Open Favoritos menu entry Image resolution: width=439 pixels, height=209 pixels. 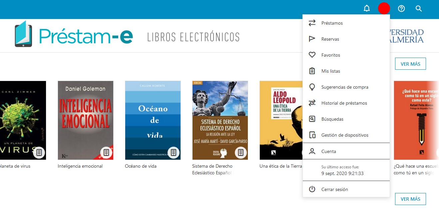tap(346, 55)
